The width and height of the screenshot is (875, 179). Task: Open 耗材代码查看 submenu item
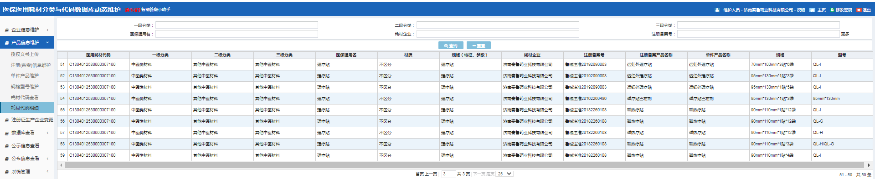pos(25,97)
